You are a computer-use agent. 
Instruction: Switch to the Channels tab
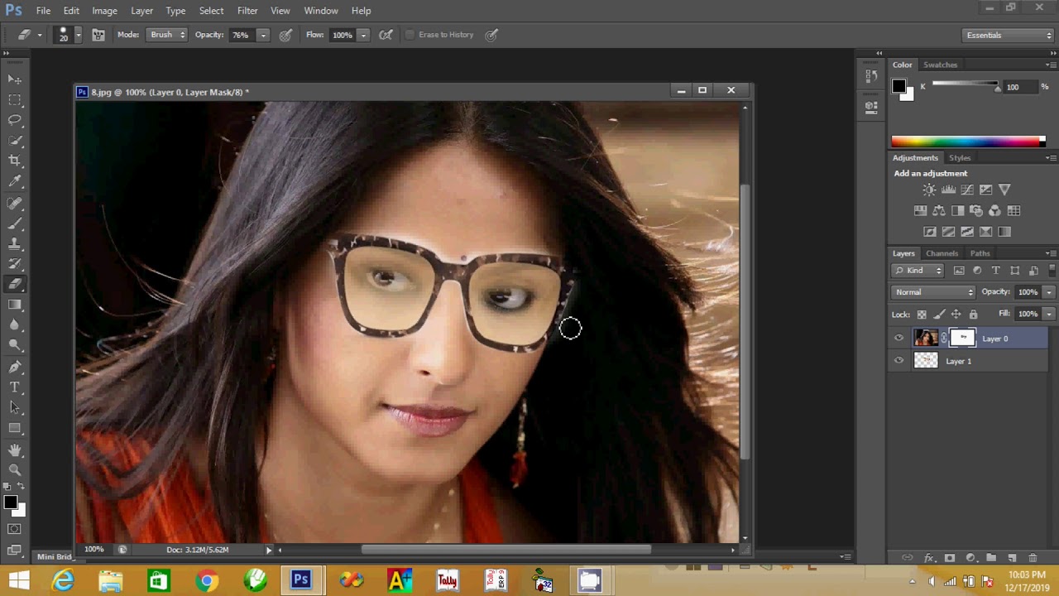(x=942, y=253)
